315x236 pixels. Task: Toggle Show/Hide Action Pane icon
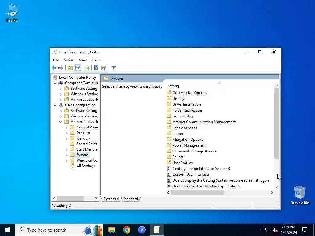[x=104, y=68]
